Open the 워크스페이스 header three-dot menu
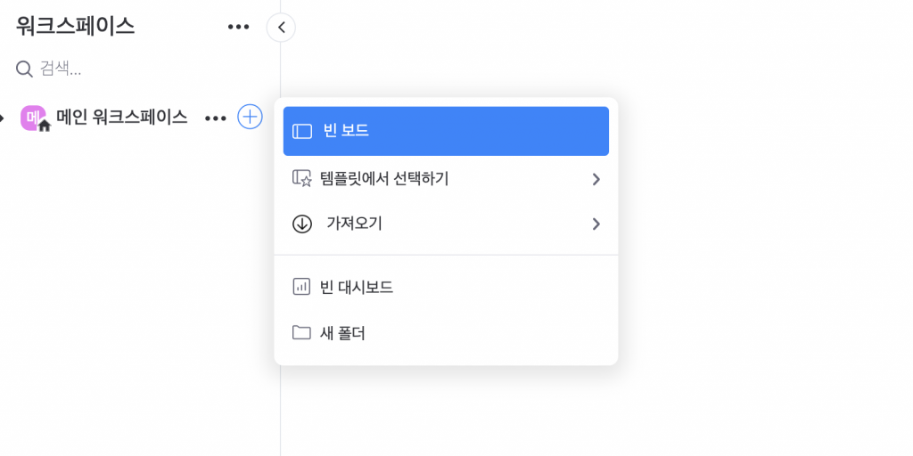The height and width of the screenshot is (456, 913). (238, 27)
